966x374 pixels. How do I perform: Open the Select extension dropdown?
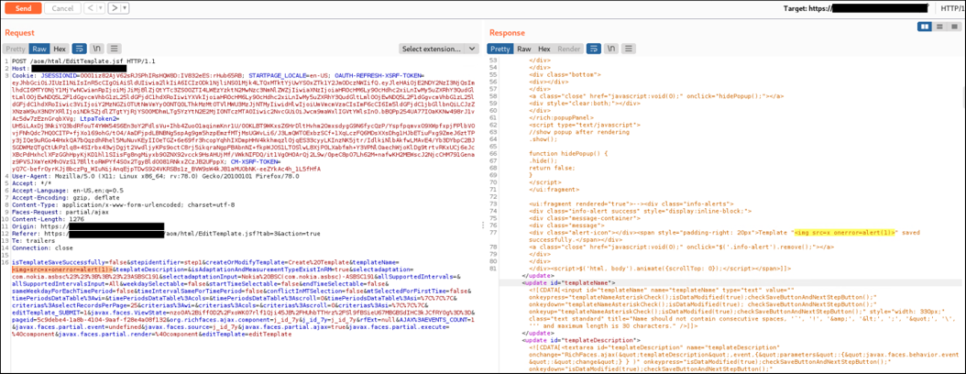439,49
